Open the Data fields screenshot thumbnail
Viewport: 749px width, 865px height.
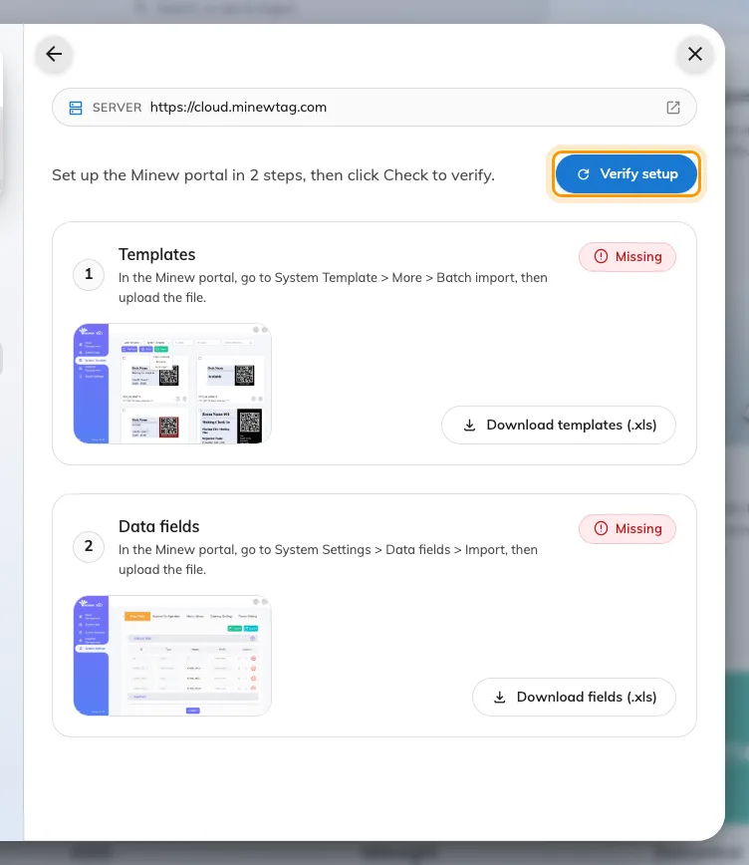coord(172,656)
